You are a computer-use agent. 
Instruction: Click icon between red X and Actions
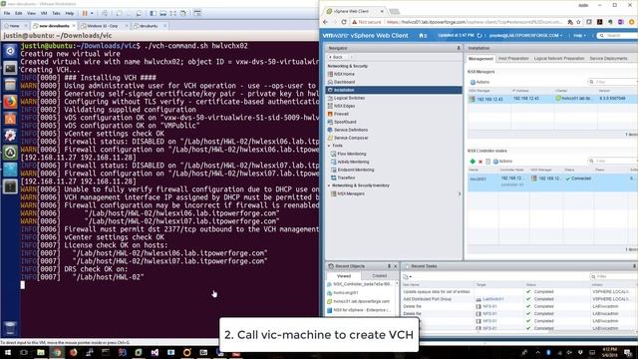pyautogui.click(x=487, y=162)
